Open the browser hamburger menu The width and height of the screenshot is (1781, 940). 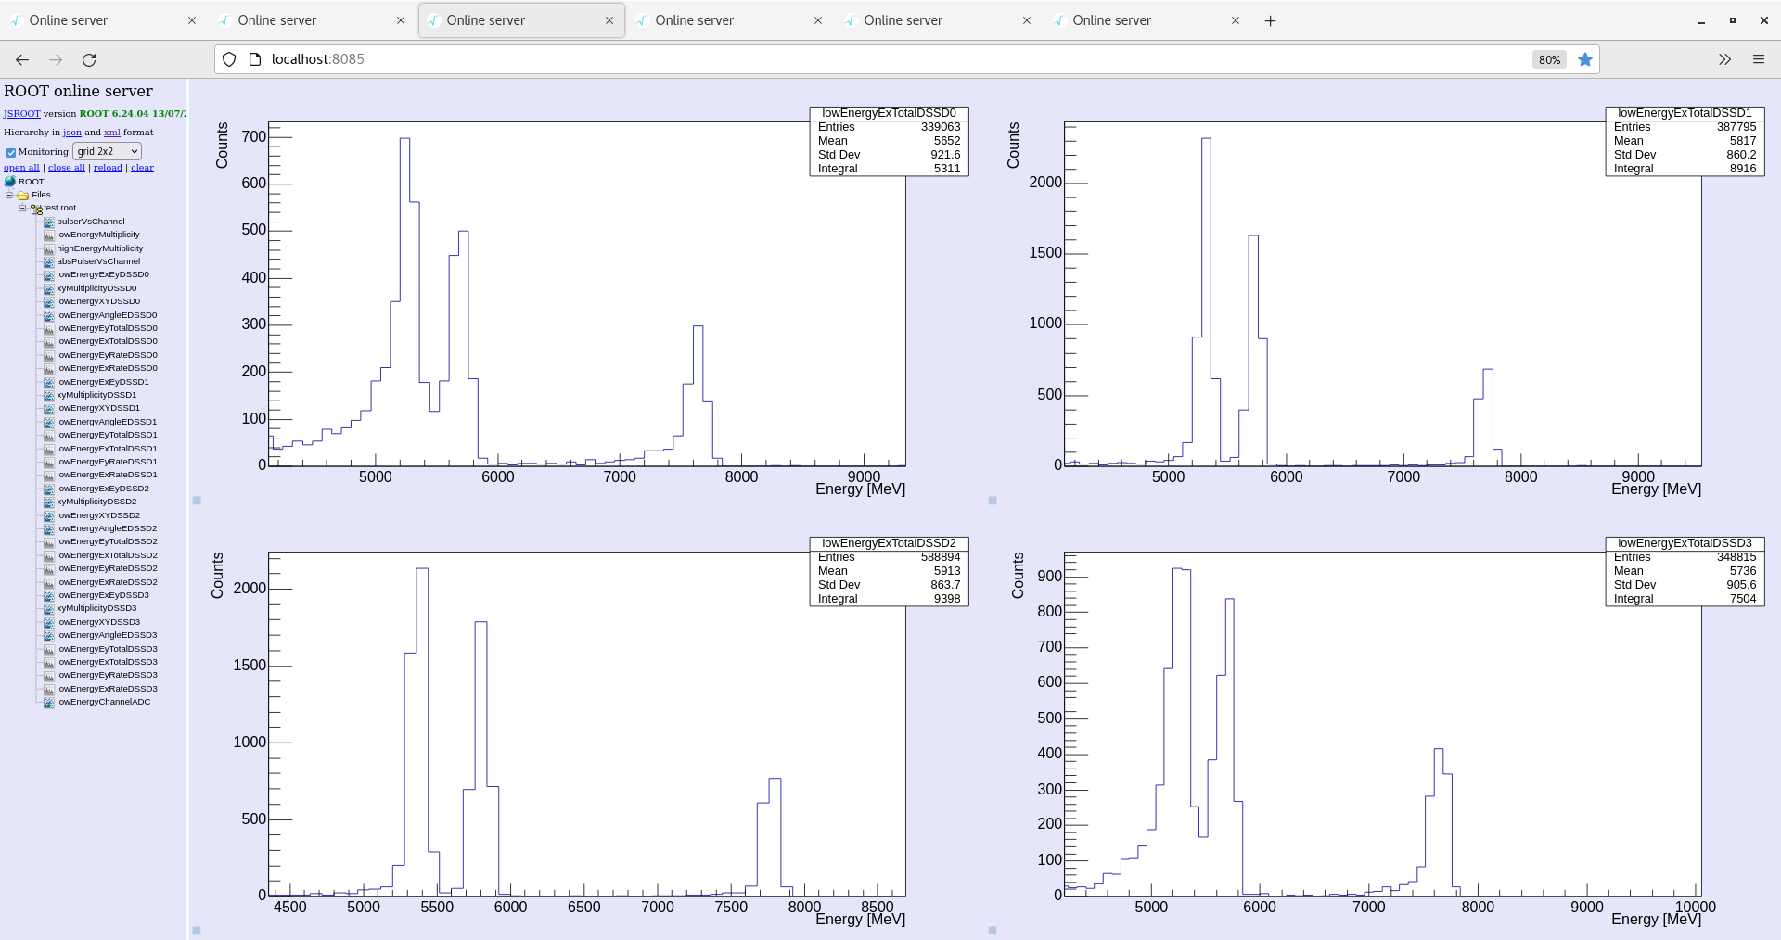pos(1758,59)
